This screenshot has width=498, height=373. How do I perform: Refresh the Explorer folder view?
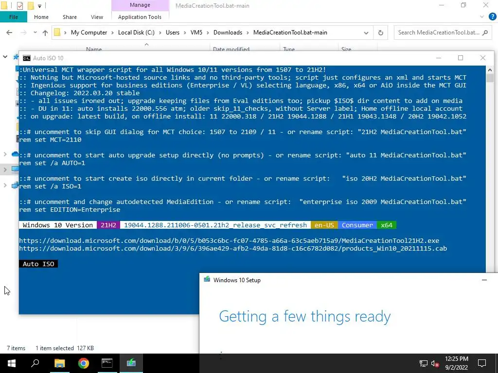click(x=380, y=33)
